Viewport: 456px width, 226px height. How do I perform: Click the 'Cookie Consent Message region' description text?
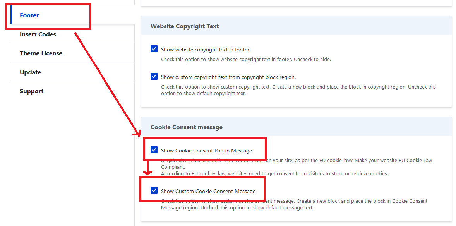pos(294,204)
